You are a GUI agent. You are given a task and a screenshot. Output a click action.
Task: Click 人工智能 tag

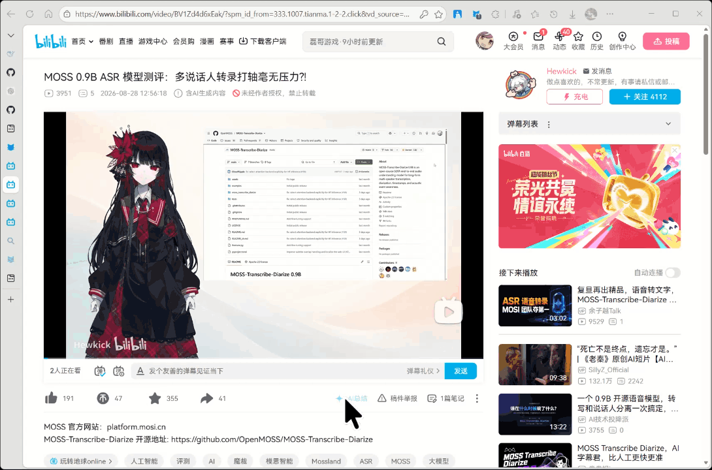click(x=144, y=461)
